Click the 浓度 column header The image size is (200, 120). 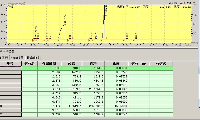[116, 64]
